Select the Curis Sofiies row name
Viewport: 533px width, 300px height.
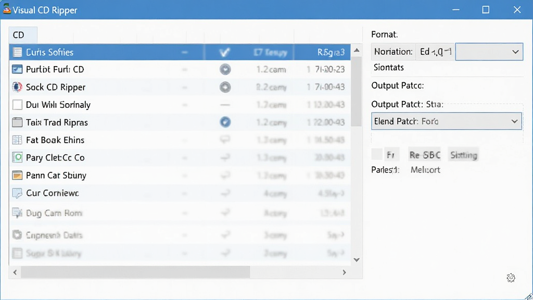pos(49,52)
